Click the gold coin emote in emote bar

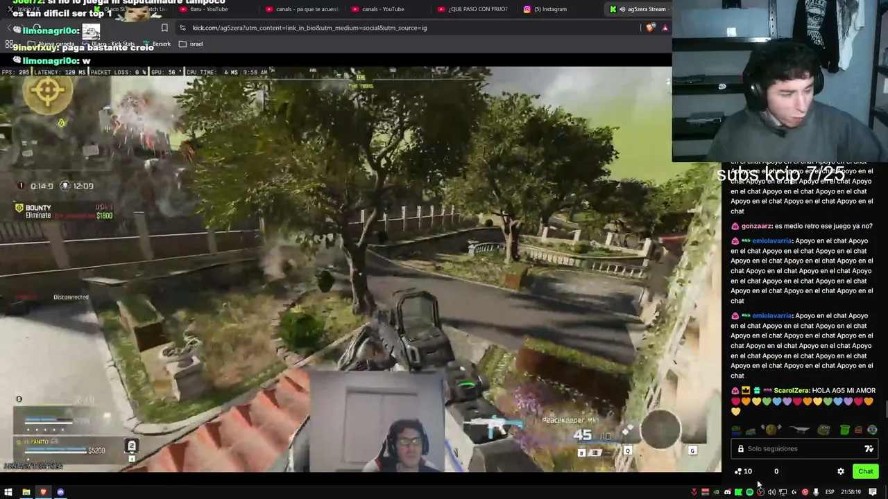click(770, 430)
